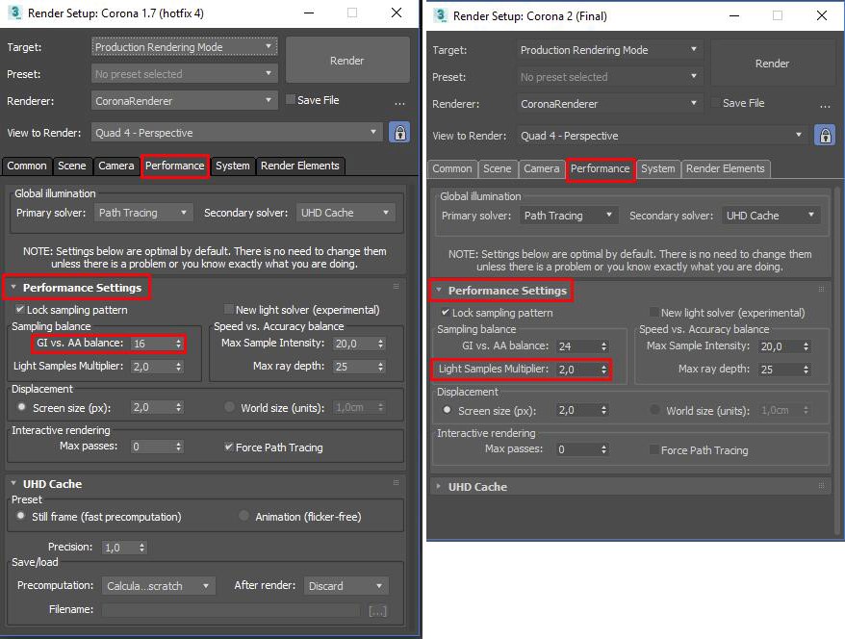
Task: Open Primary solver dropdown in Corona 1.7
Action: (x=143, y=213)
